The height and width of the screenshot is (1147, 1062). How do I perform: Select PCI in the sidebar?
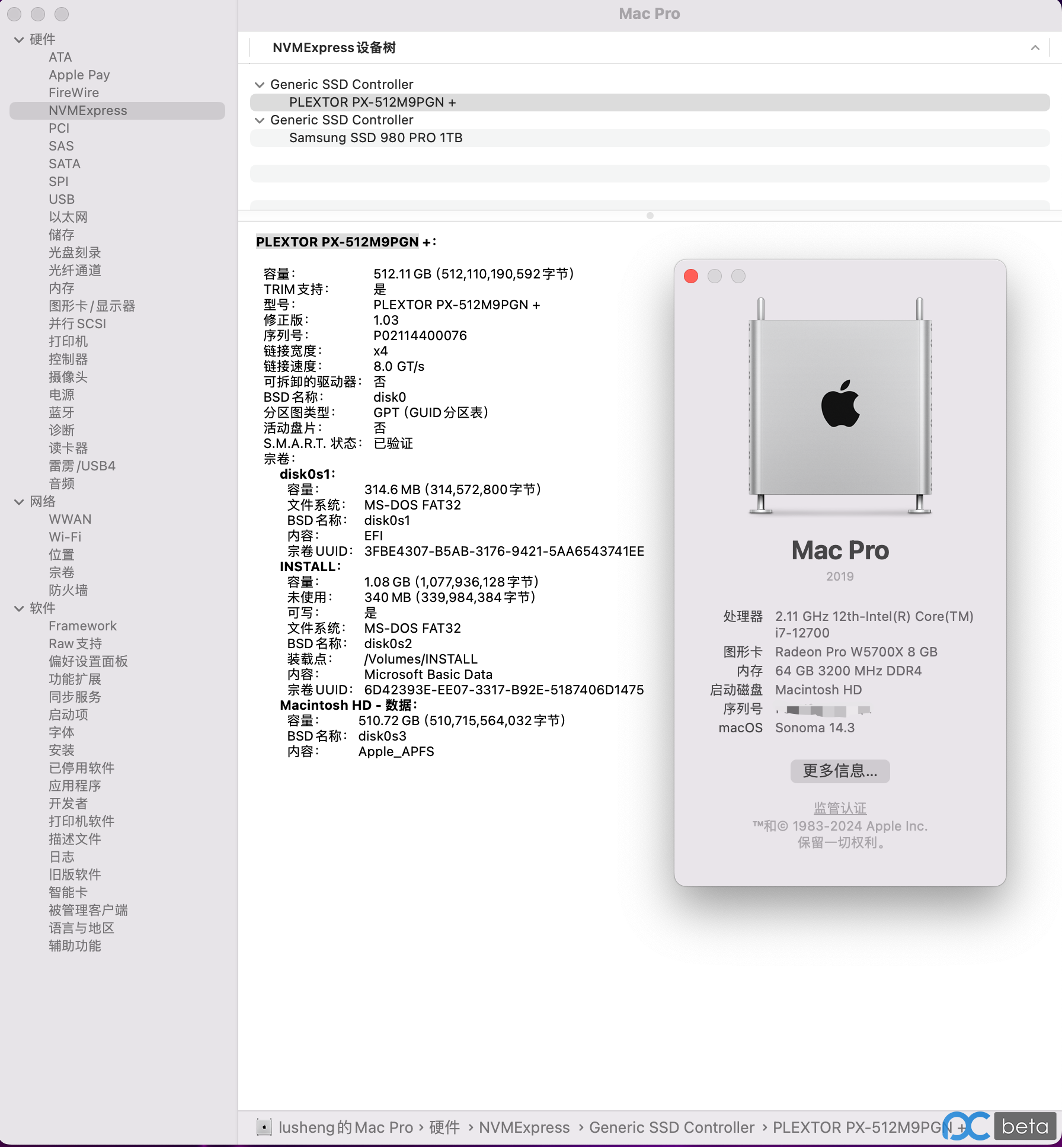pos(59,129)
